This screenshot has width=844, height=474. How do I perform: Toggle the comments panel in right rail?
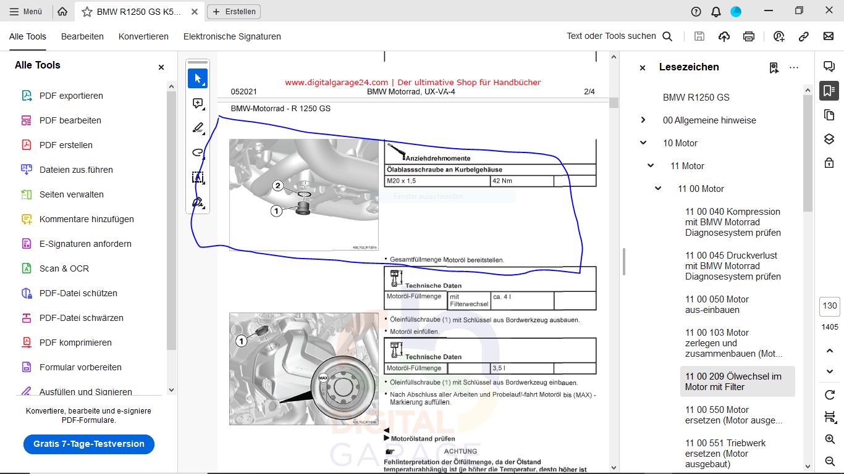[x=829, y=67]
